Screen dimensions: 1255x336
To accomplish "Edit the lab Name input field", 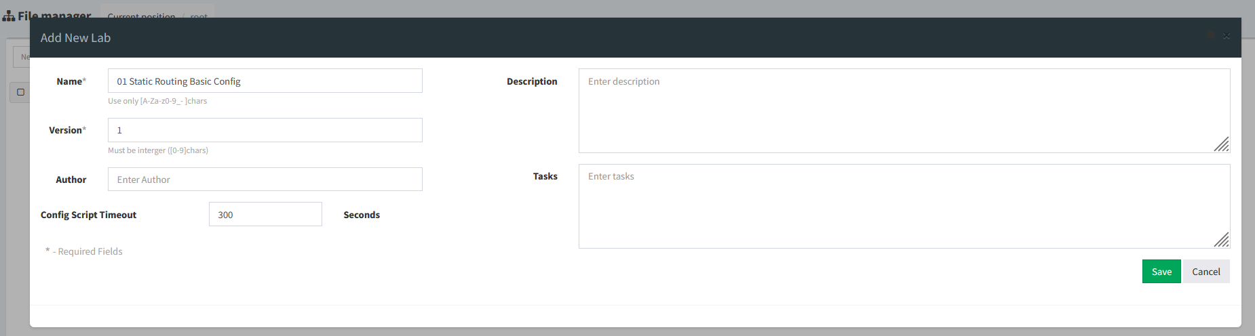I will tap(265, 81).
